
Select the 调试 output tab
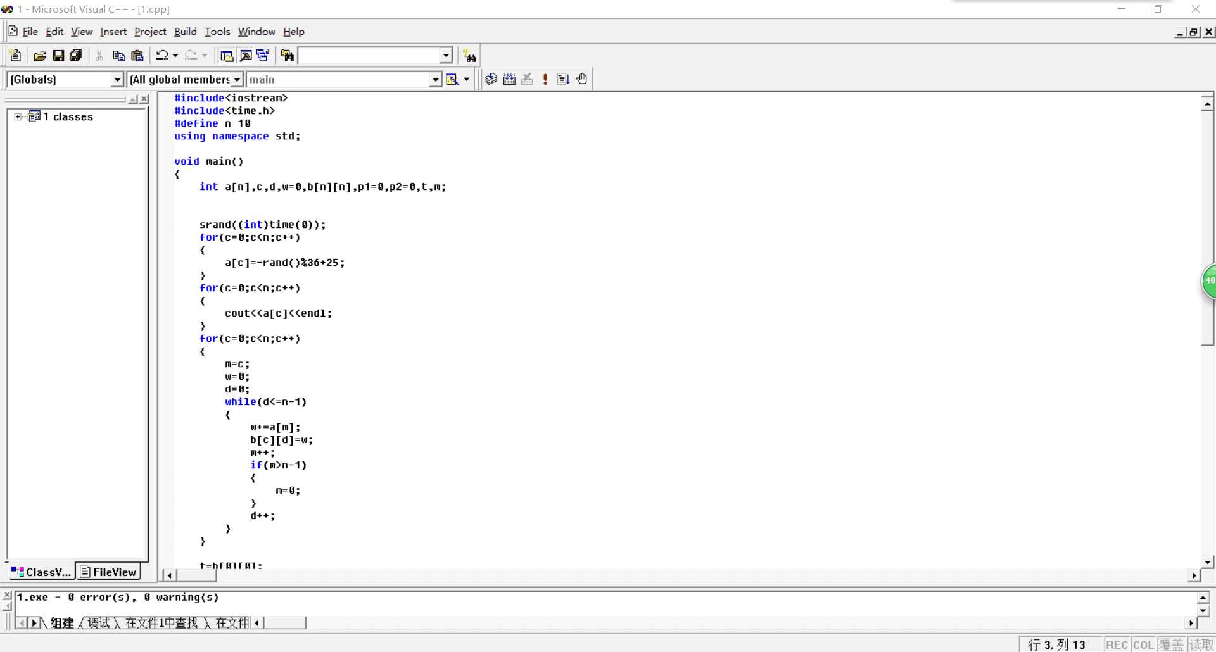pos(99,623)
